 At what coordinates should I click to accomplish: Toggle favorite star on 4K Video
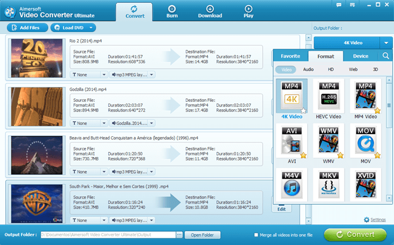(x=304, y=110)
